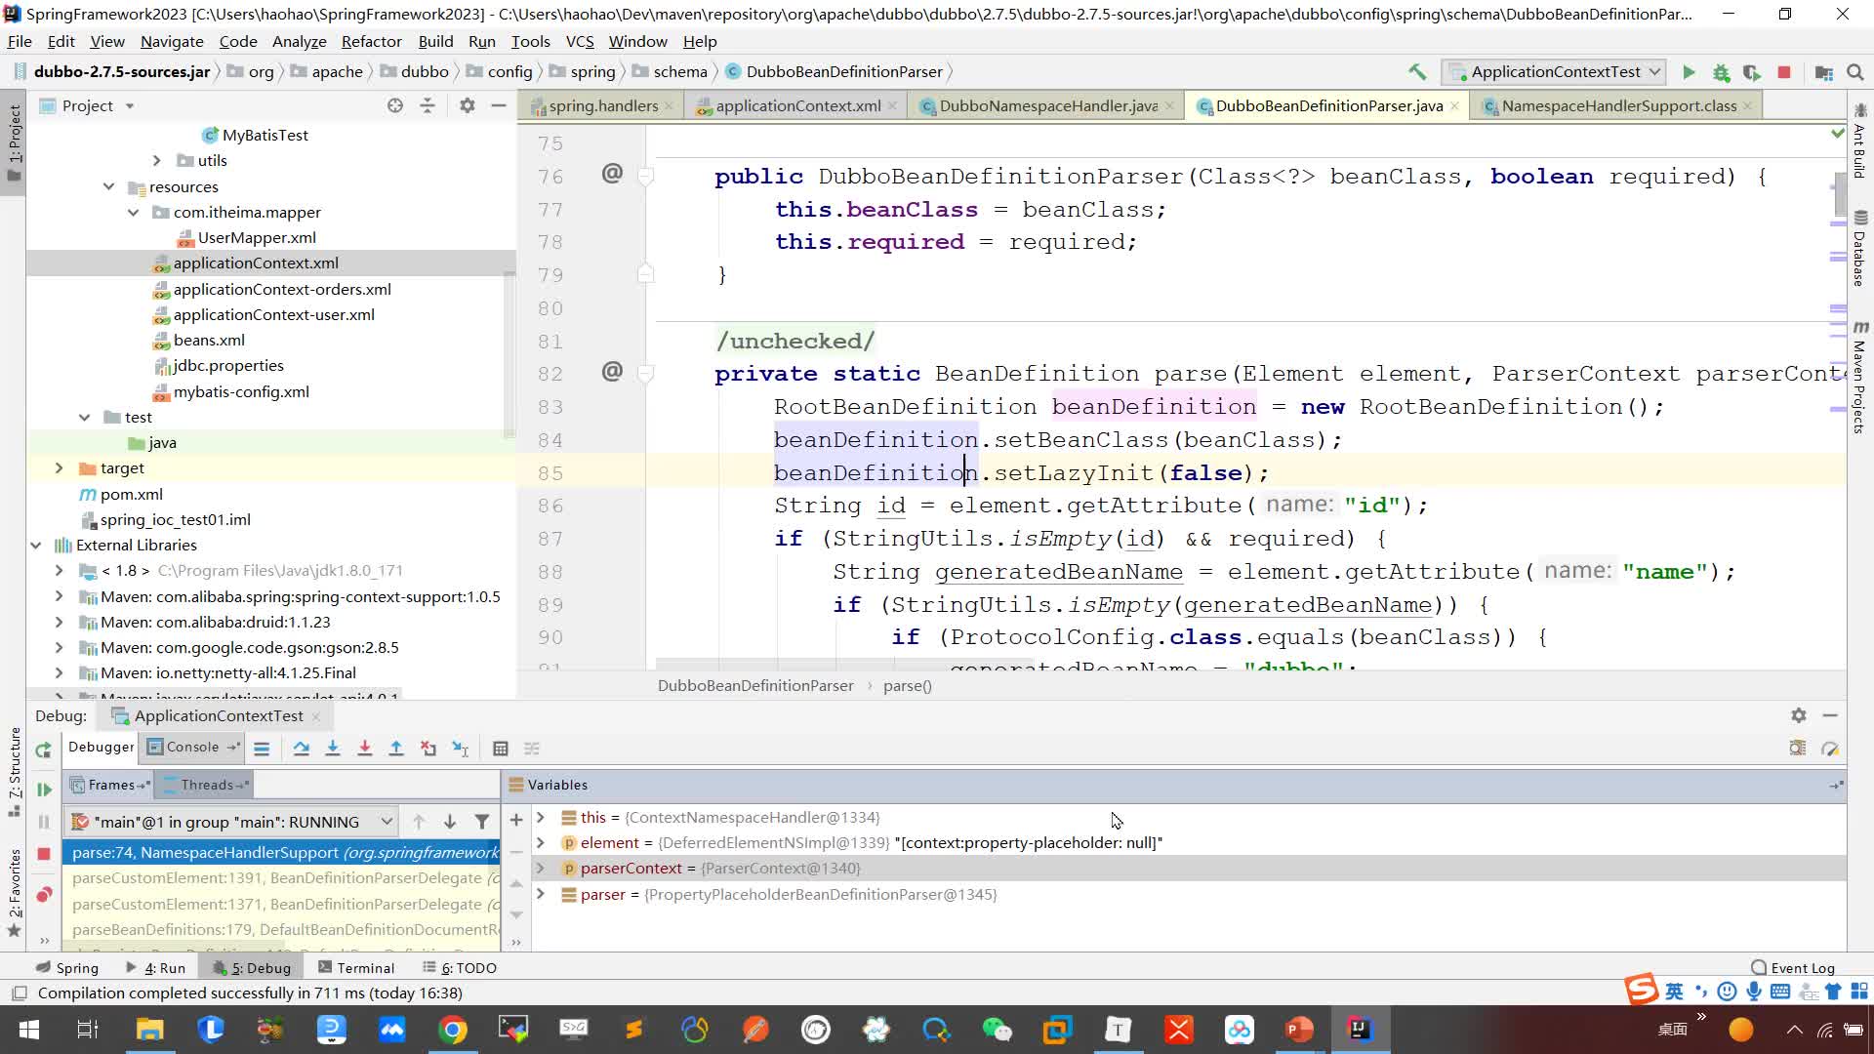Collapse the com.itheima.mapper folder
This screenshot has height=1054, width=1874.
133,212
